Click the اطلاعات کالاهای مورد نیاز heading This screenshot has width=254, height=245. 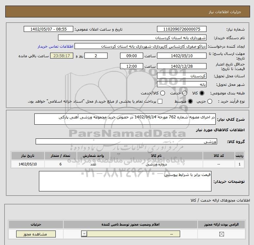[x=220, y=130]
